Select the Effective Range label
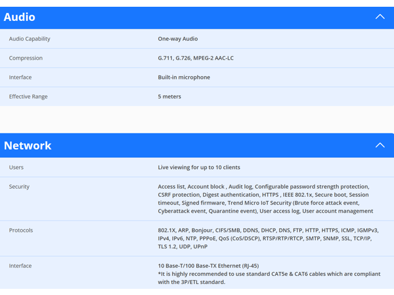The image size is (394, 295). 28,96
